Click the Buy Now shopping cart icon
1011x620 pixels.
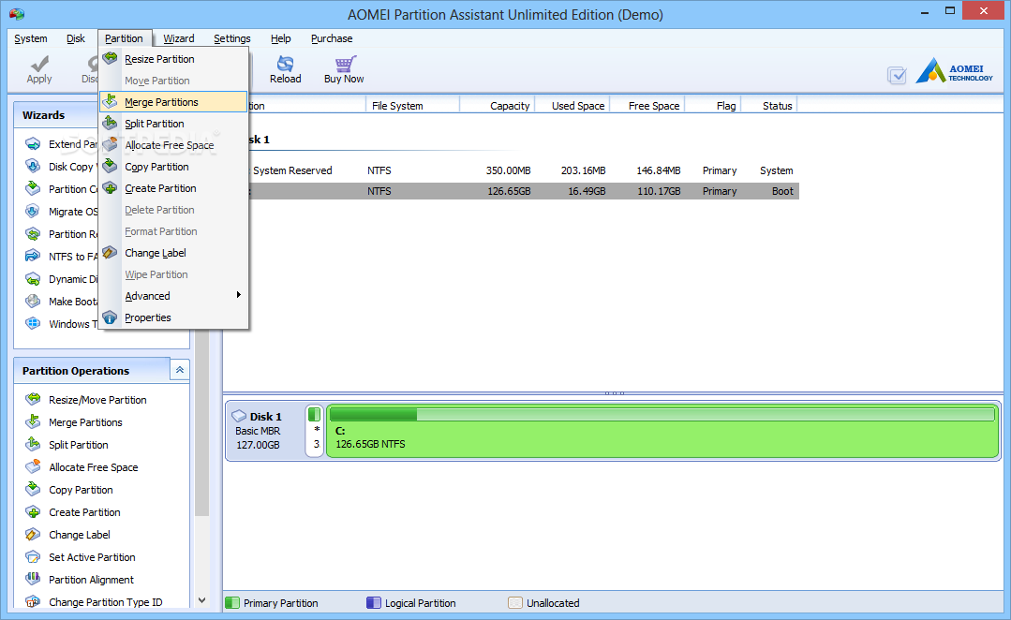pos(344,63)
